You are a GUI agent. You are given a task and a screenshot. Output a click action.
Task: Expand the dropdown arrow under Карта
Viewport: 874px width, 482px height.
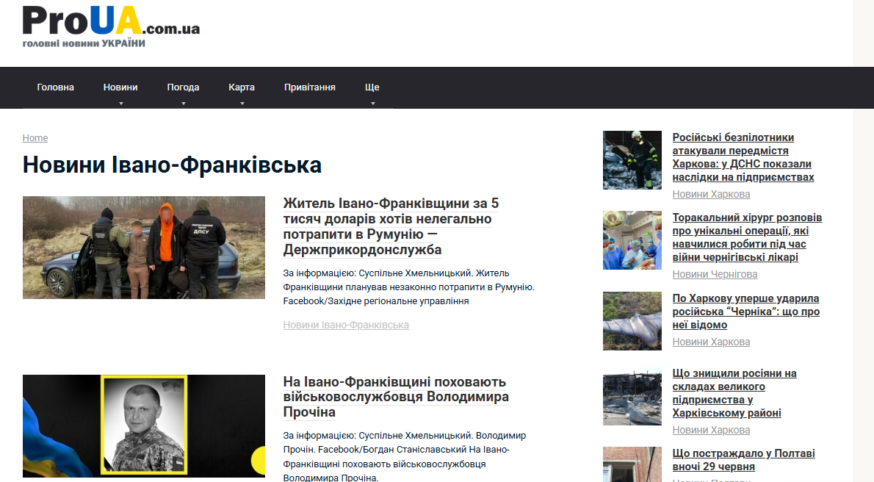(242, 103)
